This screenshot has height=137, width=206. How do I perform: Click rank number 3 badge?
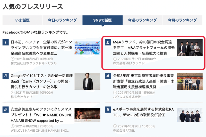coord(5,76)
